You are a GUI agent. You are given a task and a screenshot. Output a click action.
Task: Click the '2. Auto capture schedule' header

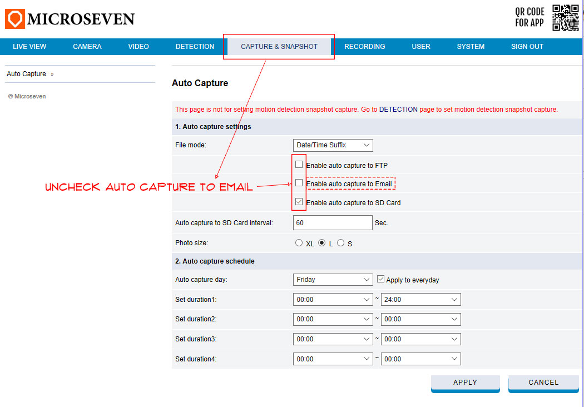215,261
